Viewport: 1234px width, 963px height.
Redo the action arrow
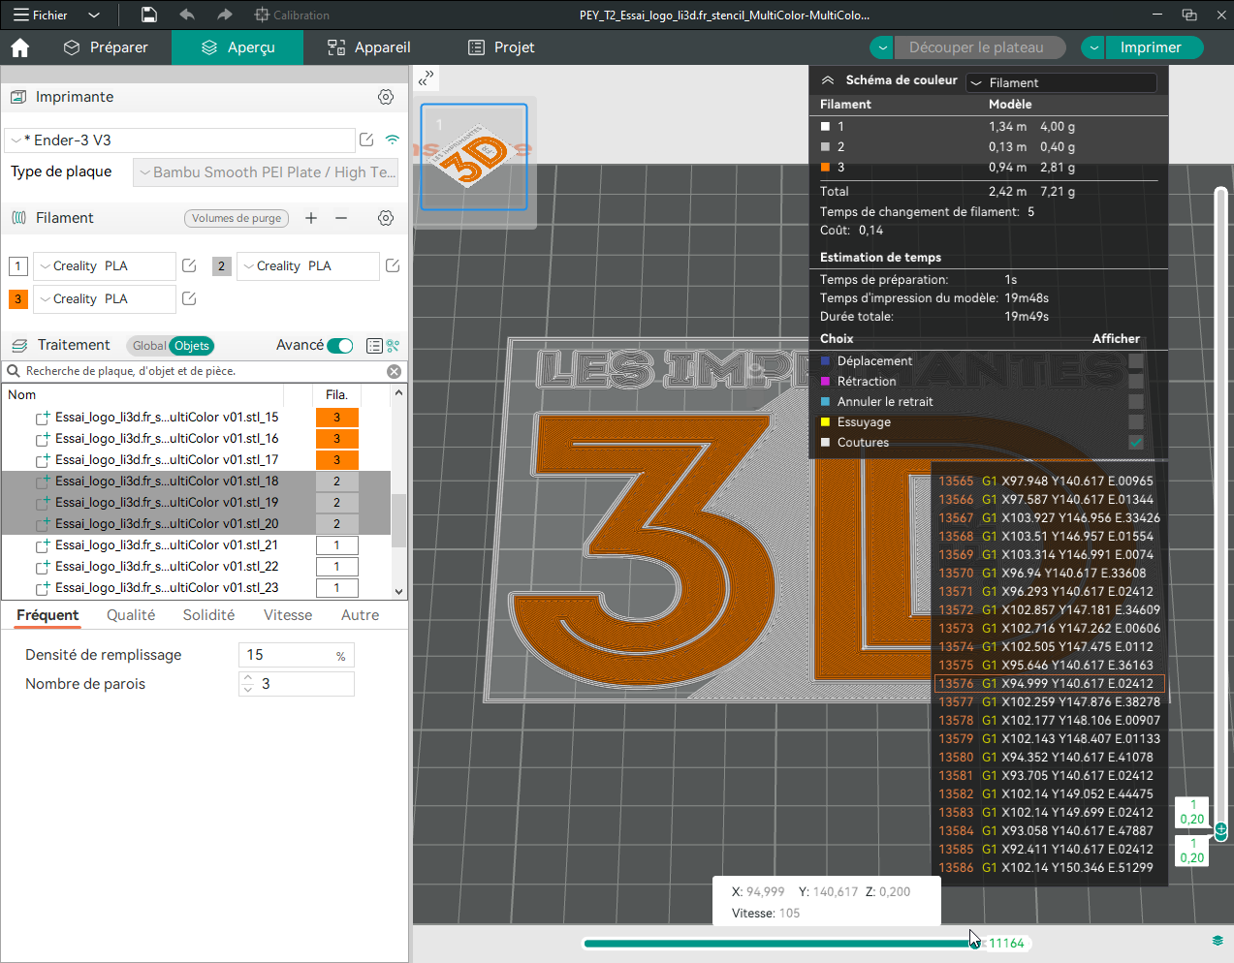(x=225, y=15)
